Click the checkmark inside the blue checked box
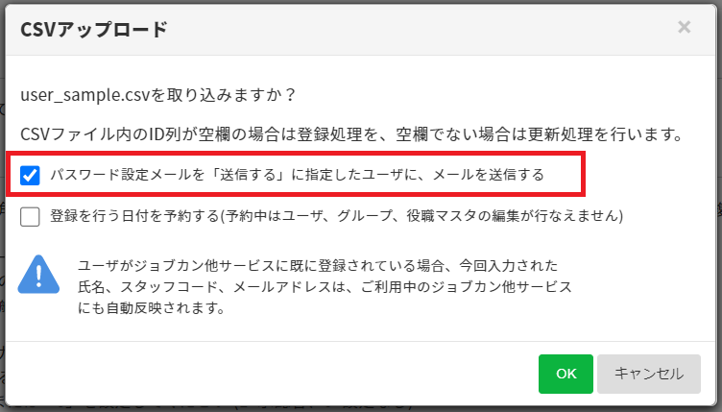This screenshot has height=412, width=722. [x=30, y=176]
